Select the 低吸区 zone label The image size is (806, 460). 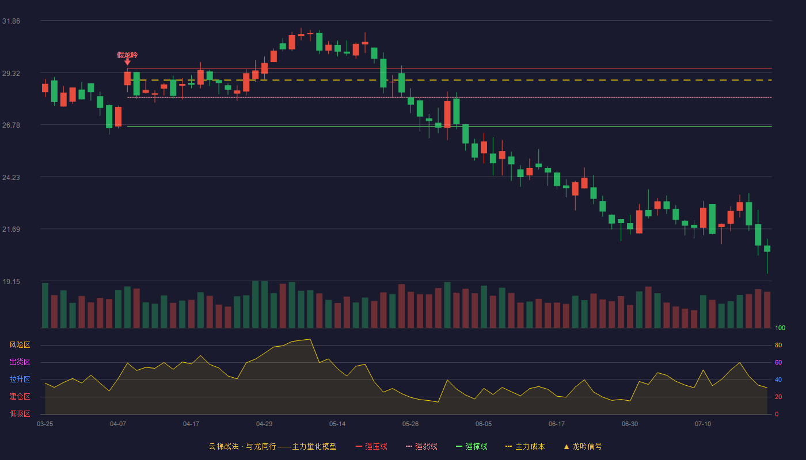pos(20,413)
